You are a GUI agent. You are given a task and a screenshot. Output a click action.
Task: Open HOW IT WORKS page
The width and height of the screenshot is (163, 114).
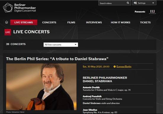point(121,22)
